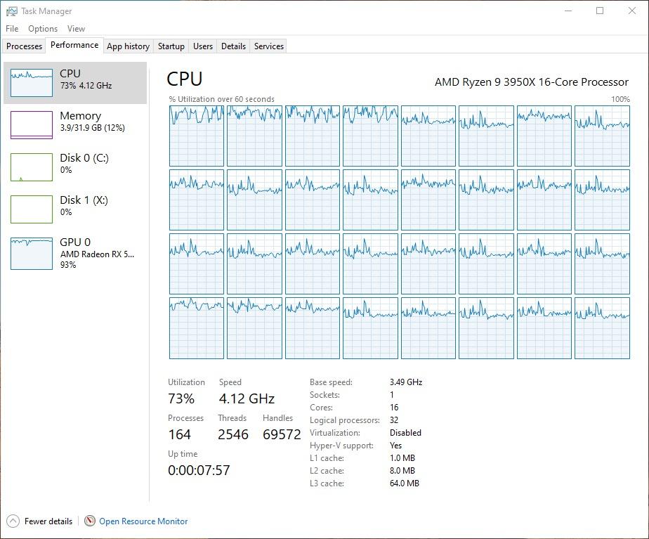Click the Task Manager title bar icon

(11, 11)
